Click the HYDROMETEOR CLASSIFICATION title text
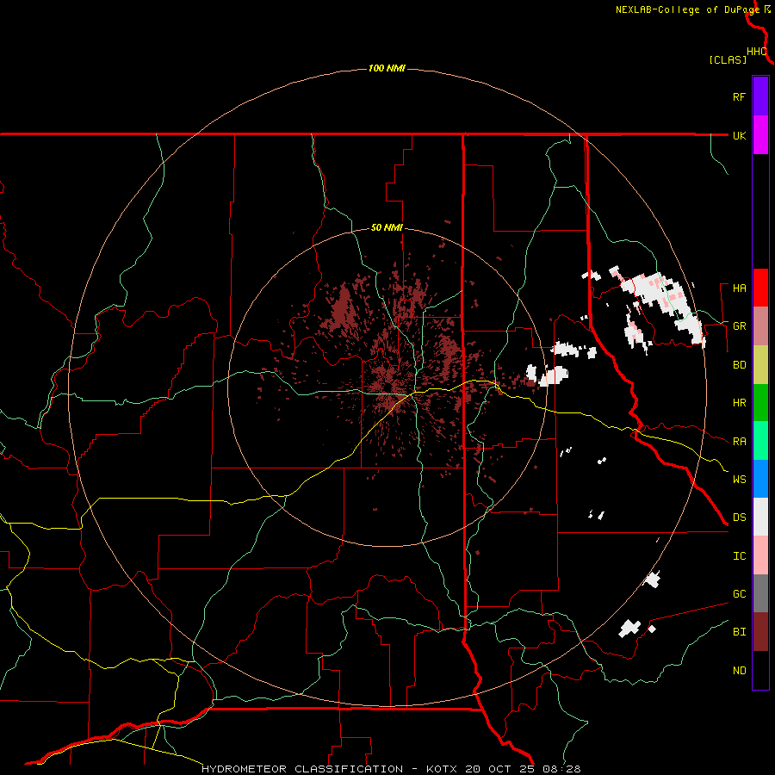The height and width of the screenshot is (775, 775). [302, 769]
